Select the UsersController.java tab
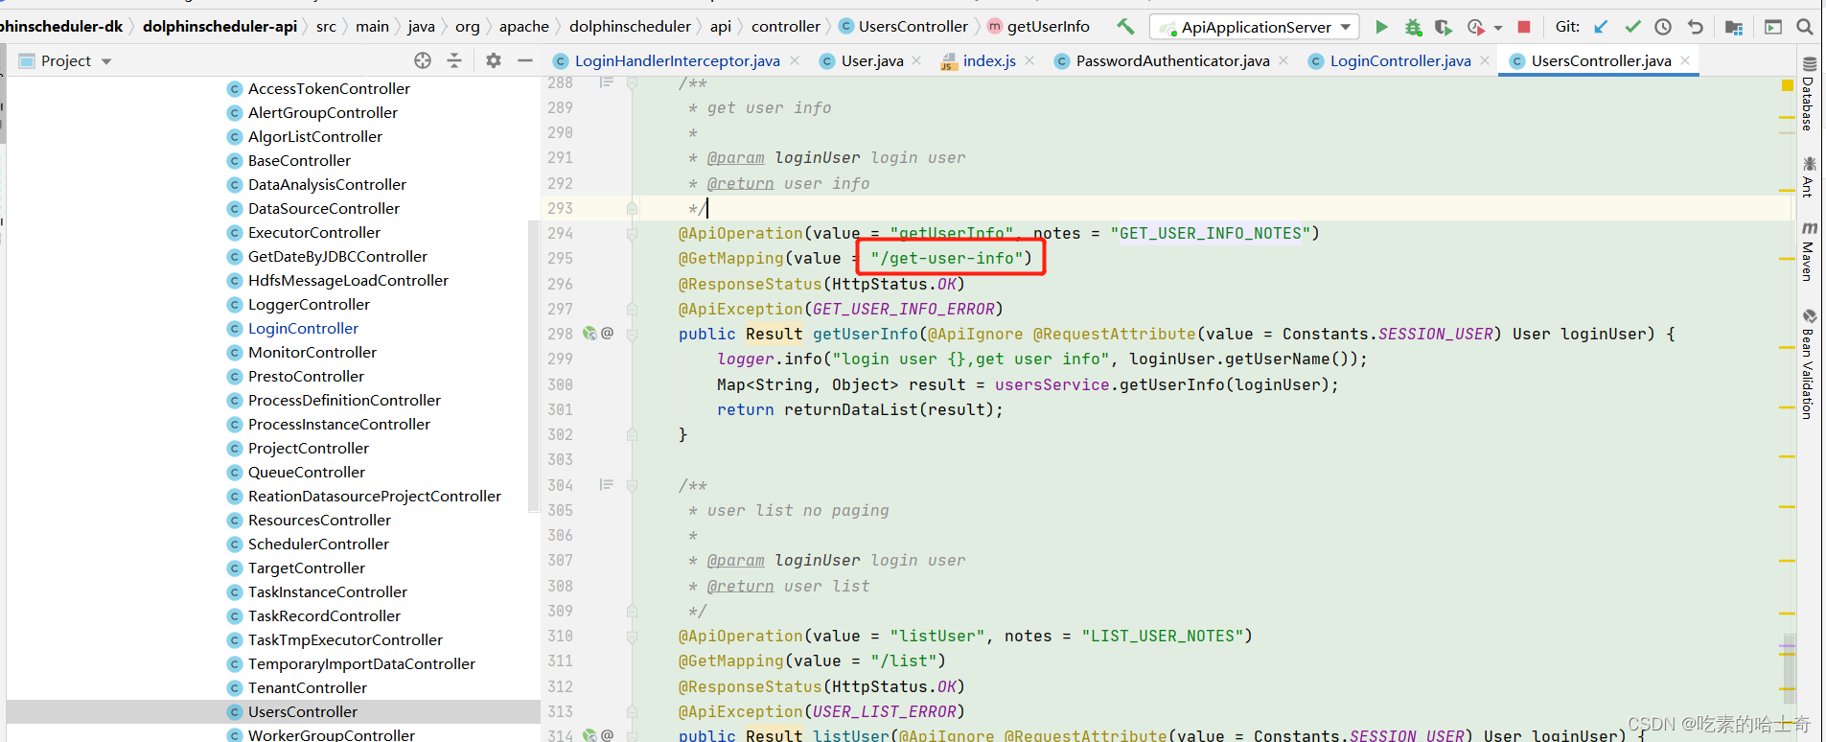 pyautogui.click(x=1601, y=60)
